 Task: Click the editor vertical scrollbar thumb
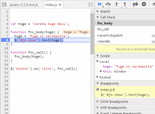tap(92, 34)
